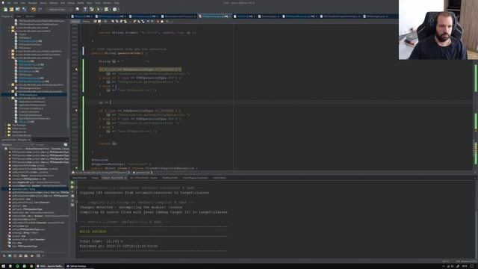This screenshot has height=269, width=478.
Task: Open the dropdown arrow next to Profile Project
Action: coord(118,10)
